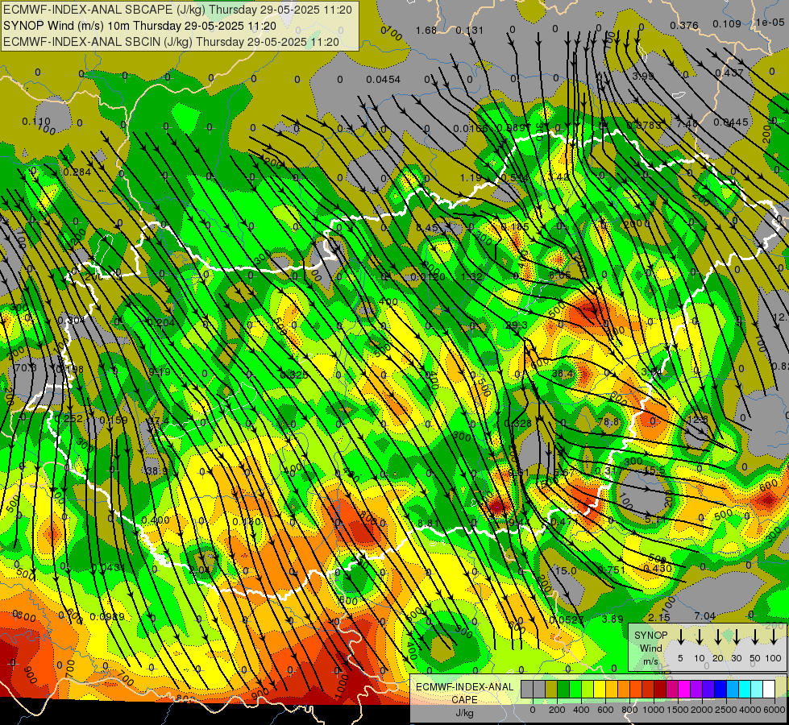The height and width of the screenshot is (725, 789).
Task: Pick the first gray swatch in CAPE scale
Action: [x=527, y=690]
